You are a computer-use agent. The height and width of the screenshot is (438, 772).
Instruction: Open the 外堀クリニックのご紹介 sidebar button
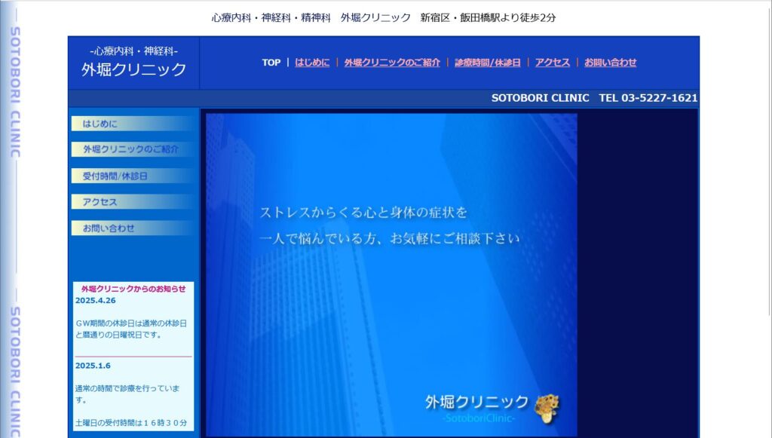(x=132, y=149)
